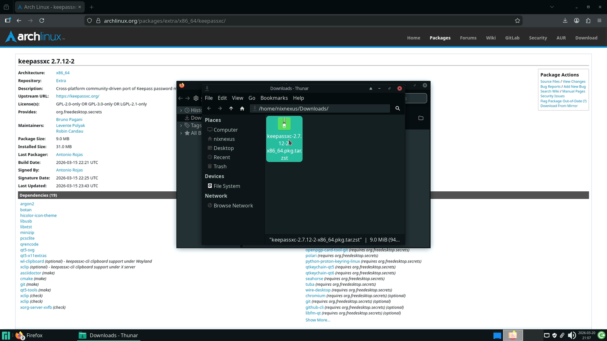Bookmark this page with star icon
The height and width of the screenshot is (341, 607).
coord(517,20)
